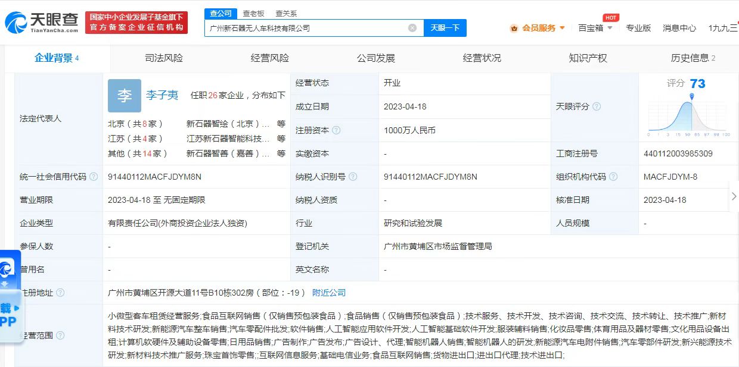739x367 pixels.
Task: Open 江苏新石器智能科技 company link
Action: [228, 139]
